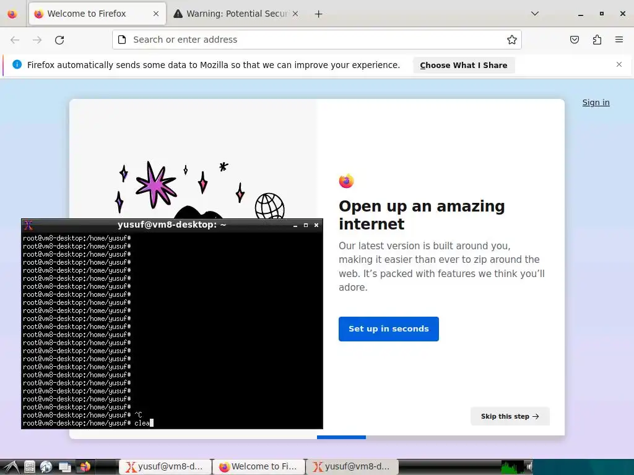Open the LXDE start menu bird icon
The image size is (634, 475).
[x=11, y=467]
